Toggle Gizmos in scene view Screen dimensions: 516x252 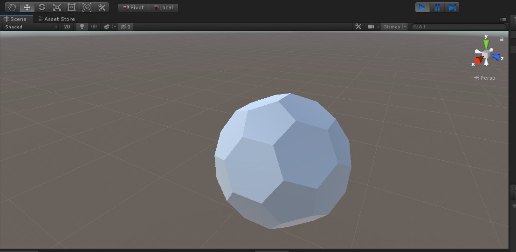tap(392, 27)
